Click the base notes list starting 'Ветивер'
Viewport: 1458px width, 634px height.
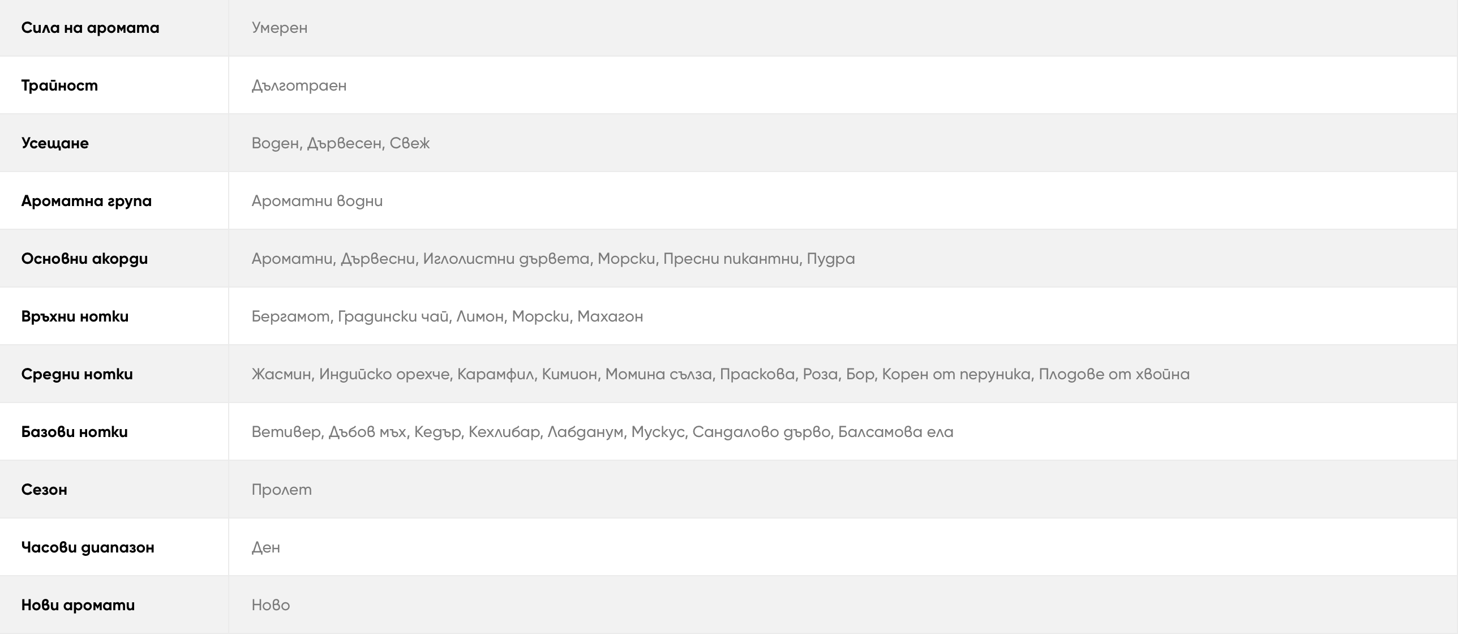click(602, 432)
